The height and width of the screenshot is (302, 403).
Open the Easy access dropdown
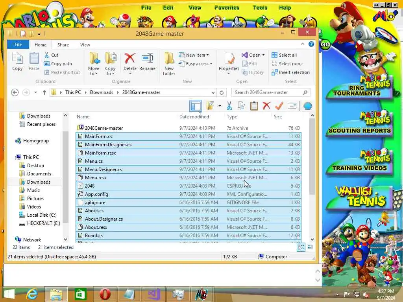point(196,64)
